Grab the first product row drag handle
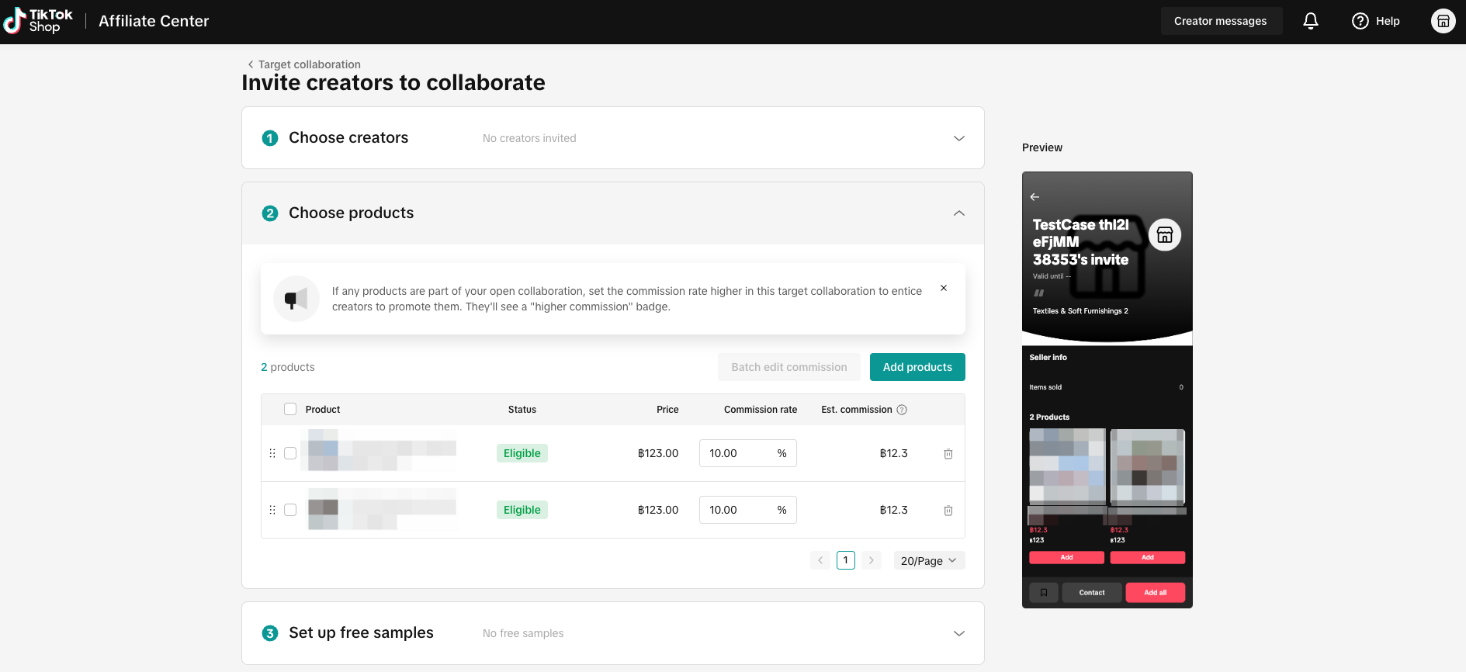 pos(272,453)
